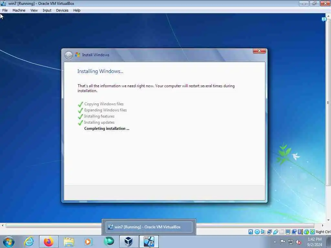Open the Action Center flag icon
Image resolution: width=331 pixels, height=248 pixels.
click(283, 242)
